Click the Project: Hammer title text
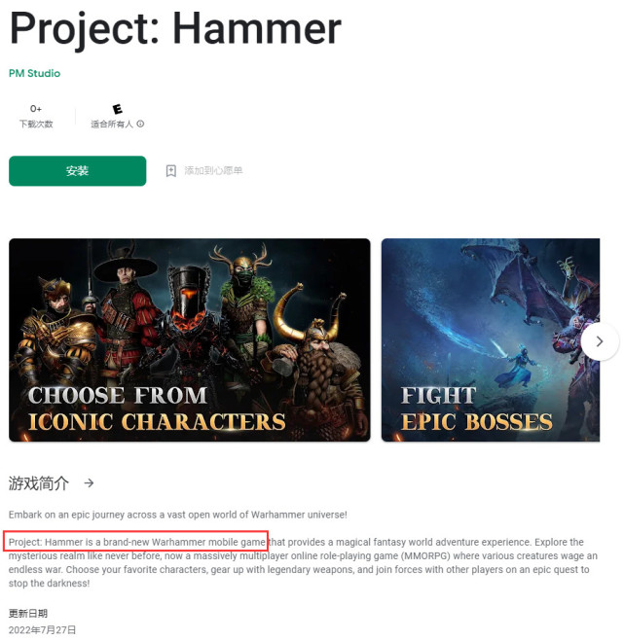This screenshot has width=624, height=641. pyautogui.click(x=175, y=28)
